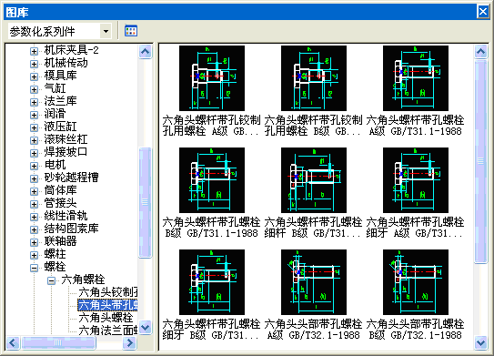Expand the 焊接坡口 tree node
The width and height of the screenshot is (494, 356).
click(x=34, y=153)
